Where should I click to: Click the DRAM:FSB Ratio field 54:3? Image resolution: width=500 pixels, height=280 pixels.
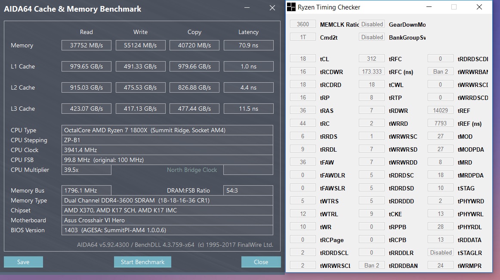(x=248, y=190)
